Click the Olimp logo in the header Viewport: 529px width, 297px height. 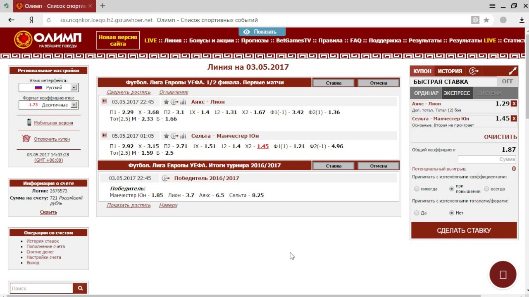pyautogui.click(x=48, y=40)
